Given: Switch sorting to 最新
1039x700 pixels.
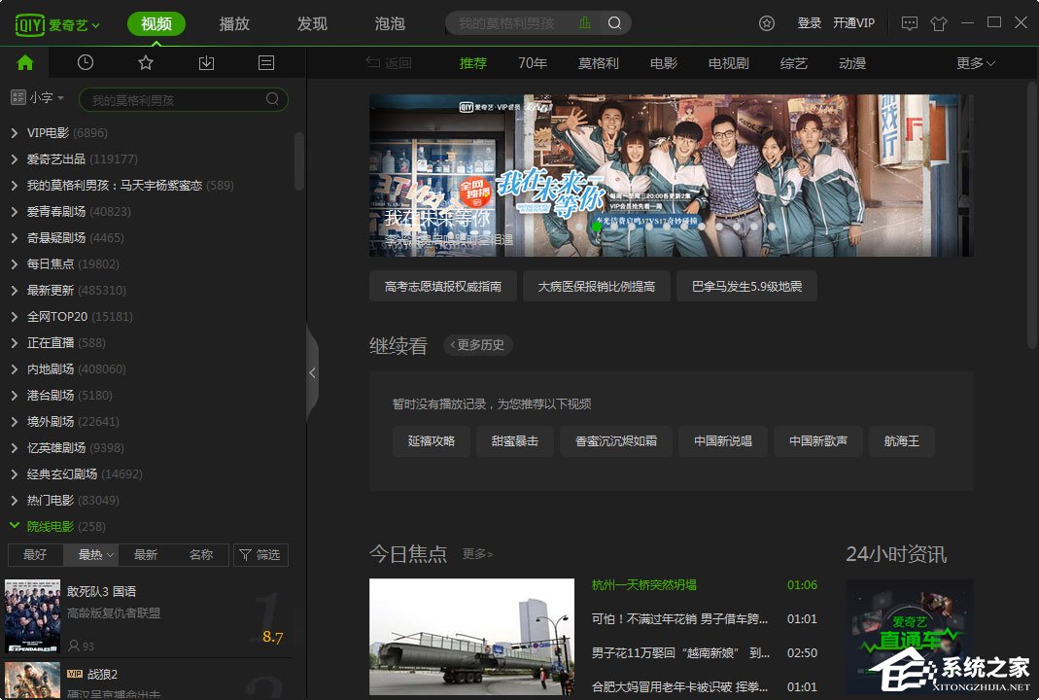Looking at the screenshot, I should point(144,554).
